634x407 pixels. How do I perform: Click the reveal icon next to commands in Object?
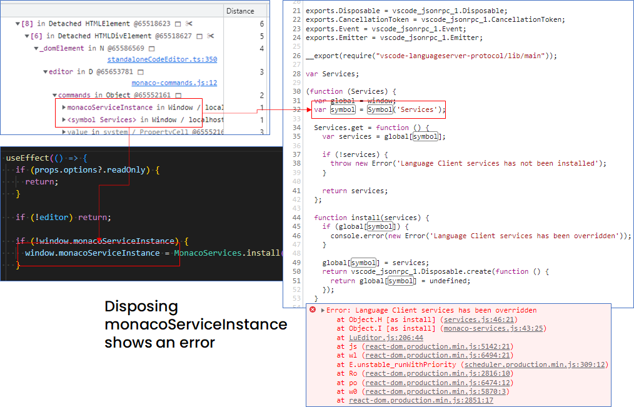(x=179, y=95)
